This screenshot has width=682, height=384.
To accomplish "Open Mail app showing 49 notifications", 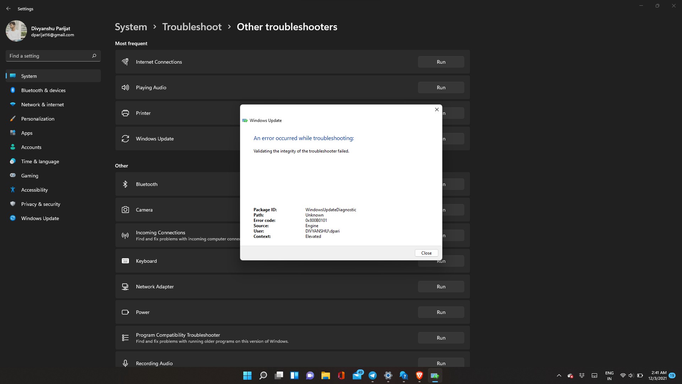I will pos(357,375).
